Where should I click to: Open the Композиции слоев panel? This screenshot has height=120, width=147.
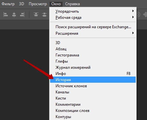pos(93,111)
